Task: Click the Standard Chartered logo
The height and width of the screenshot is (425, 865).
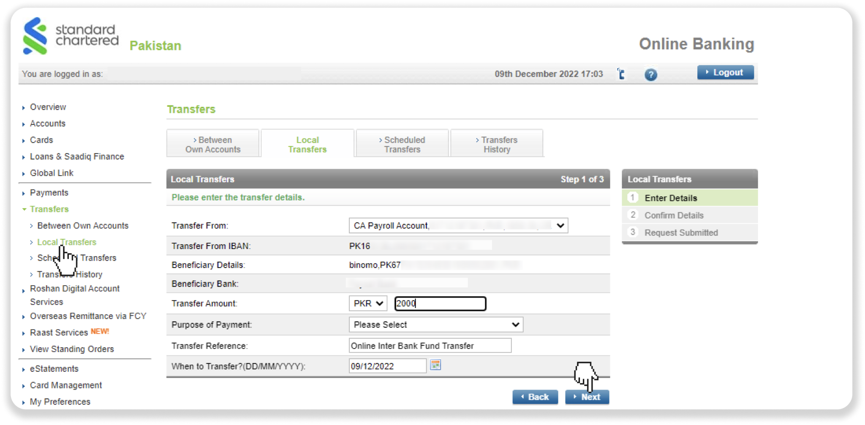Action: 70,35
